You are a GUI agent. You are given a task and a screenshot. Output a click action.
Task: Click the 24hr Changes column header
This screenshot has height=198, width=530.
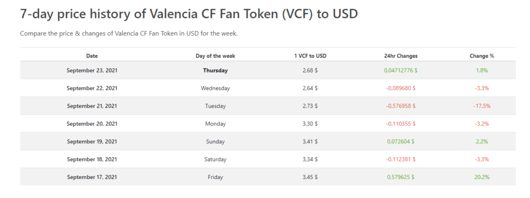[x=401, y=56]
